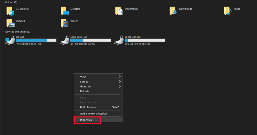Click the 'Desktop' folder name

(x=75, y=9)
